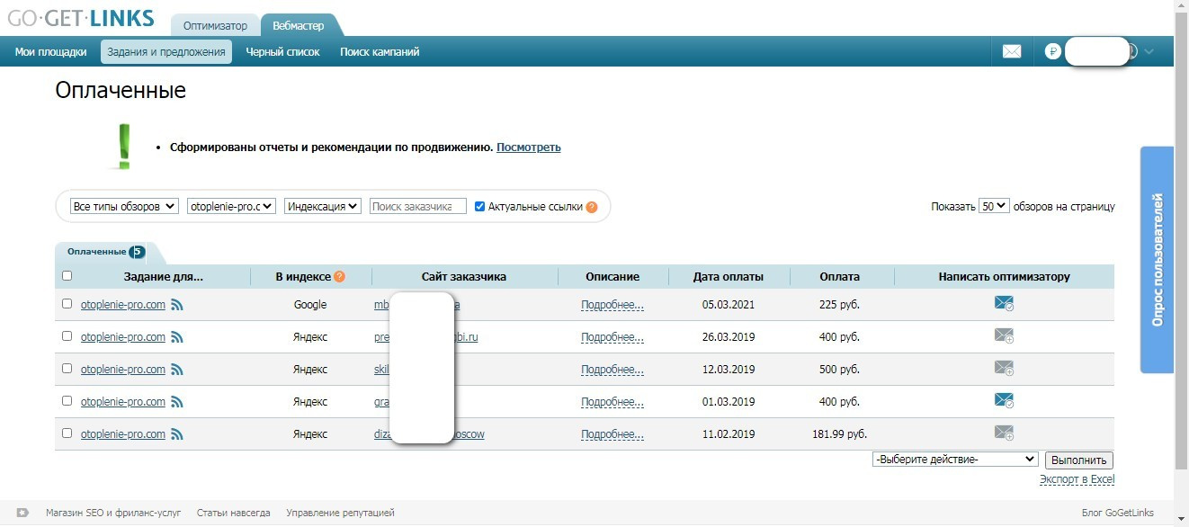This screenshot has width=1189, height=527.
Task: Click 'Статьи навсегда' footer link
Action: 233,513
